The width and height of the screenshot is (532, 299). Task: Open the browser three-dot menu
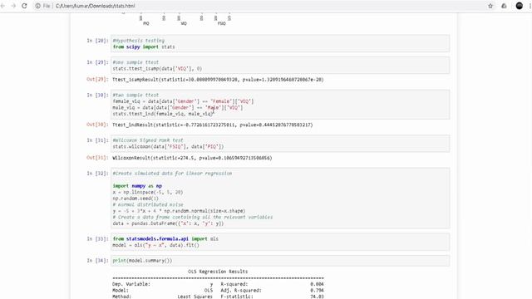click(x=530, y=6)
